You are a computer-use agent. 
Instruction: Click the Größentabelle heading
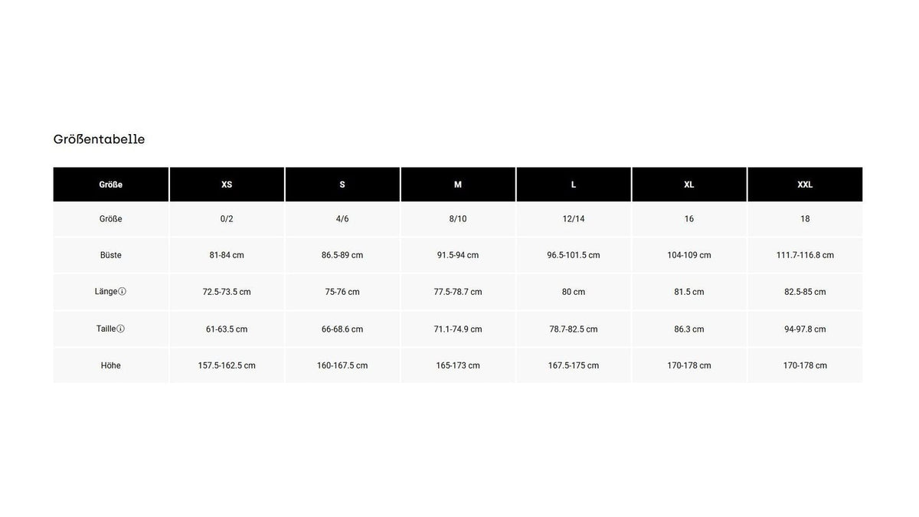click(99, 139)
